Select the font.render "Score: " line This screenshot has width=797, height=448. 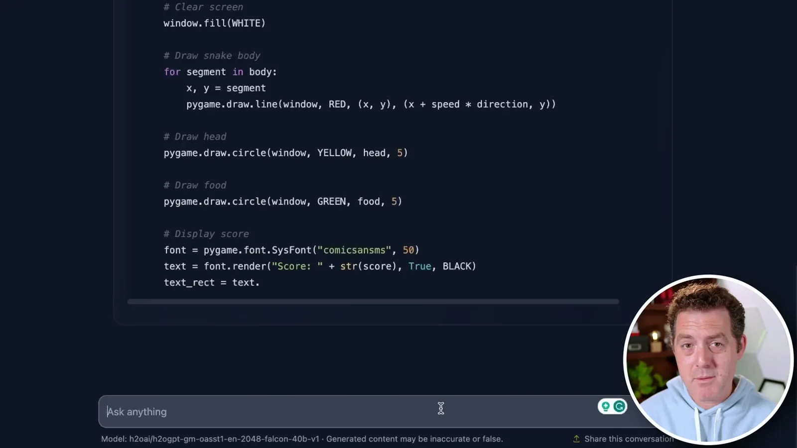(320, 266)
